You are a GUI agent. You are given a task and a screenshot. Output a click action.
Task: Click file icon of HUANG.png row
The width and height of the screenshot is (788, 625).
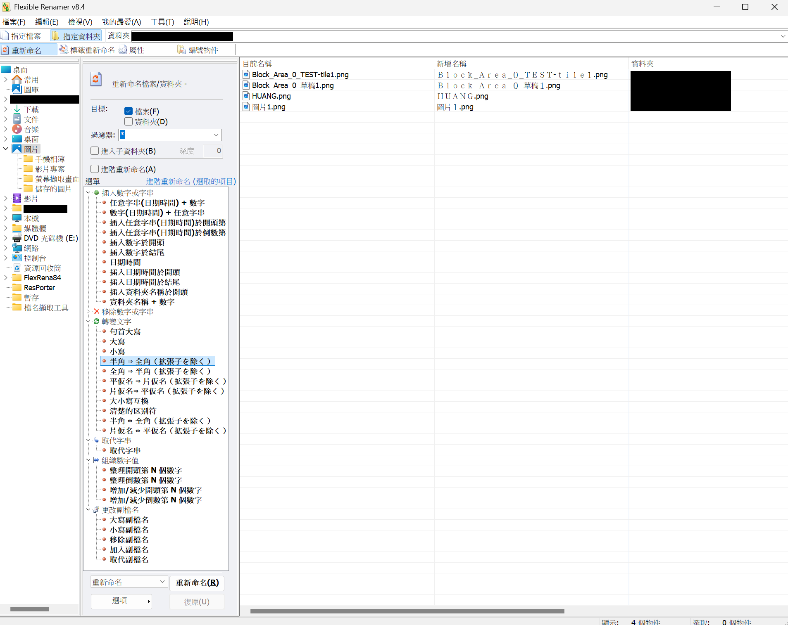click(x=246, y=96)
